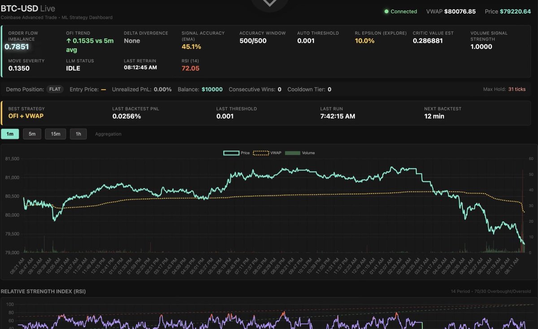The image size is (538, 329).
Task: Click the 14 Period 70/30 Overbought/Oversold note
Action: tap(491, 292)
